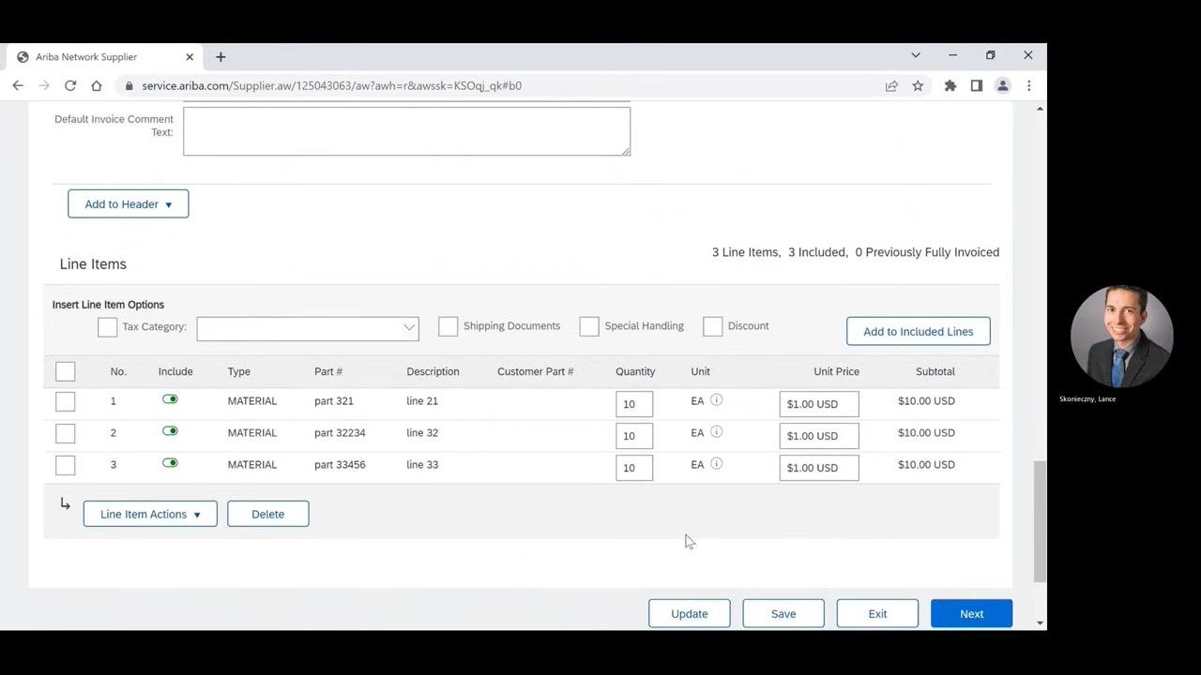
Task: Select the row checkbox for line 33
Action: [65, 466]
